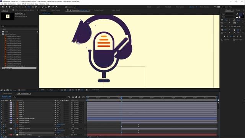The image size is (245, 138).
Task: Click the Faux Italic text style button
Action: pos(227,36)
